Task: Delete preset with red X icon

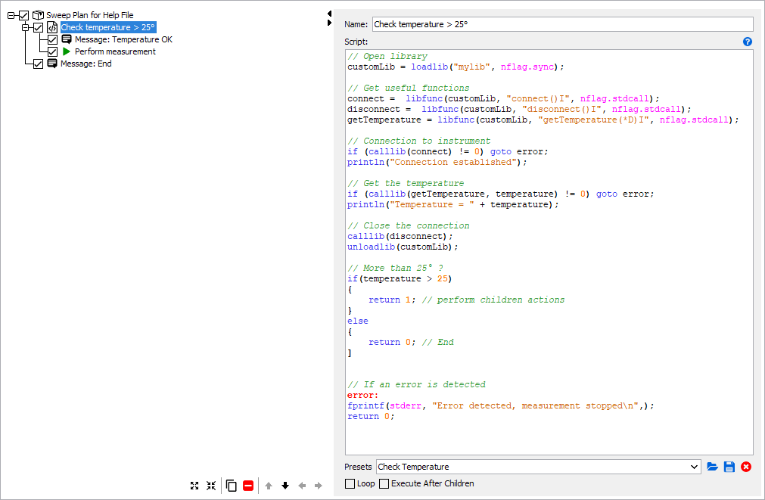Action: tap(746, 467)
